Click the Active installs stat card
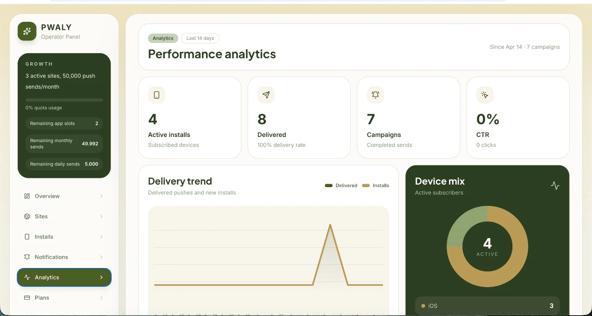 pos(190,117)
